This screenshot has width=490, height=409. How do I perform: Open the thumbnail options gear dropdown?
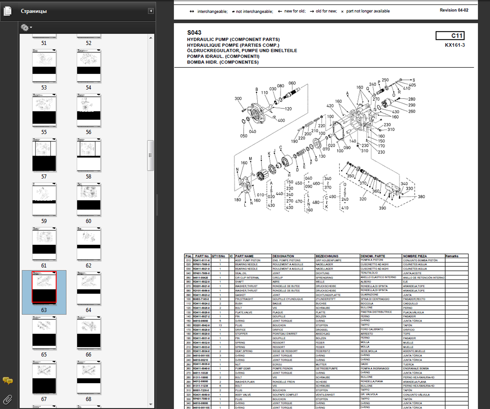26,27
